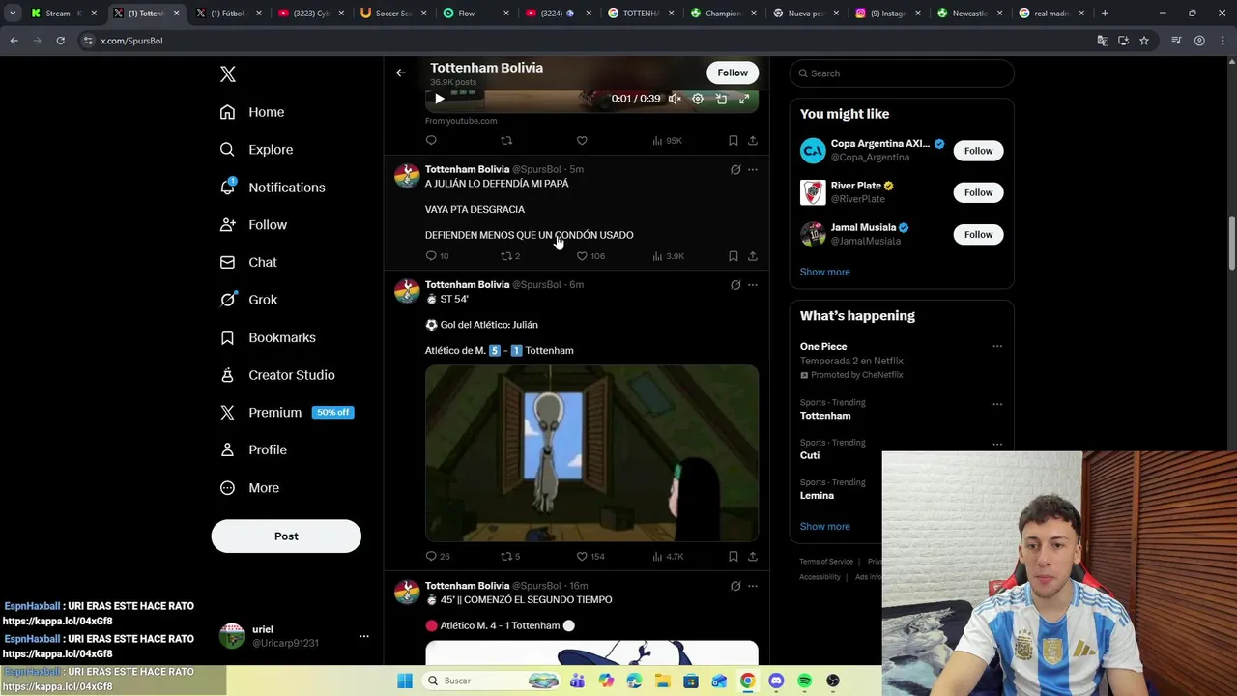This screenshot has height=696, width=1237.
Task: Open Bookmarks in the sidebar
Action: click(268, 337)
